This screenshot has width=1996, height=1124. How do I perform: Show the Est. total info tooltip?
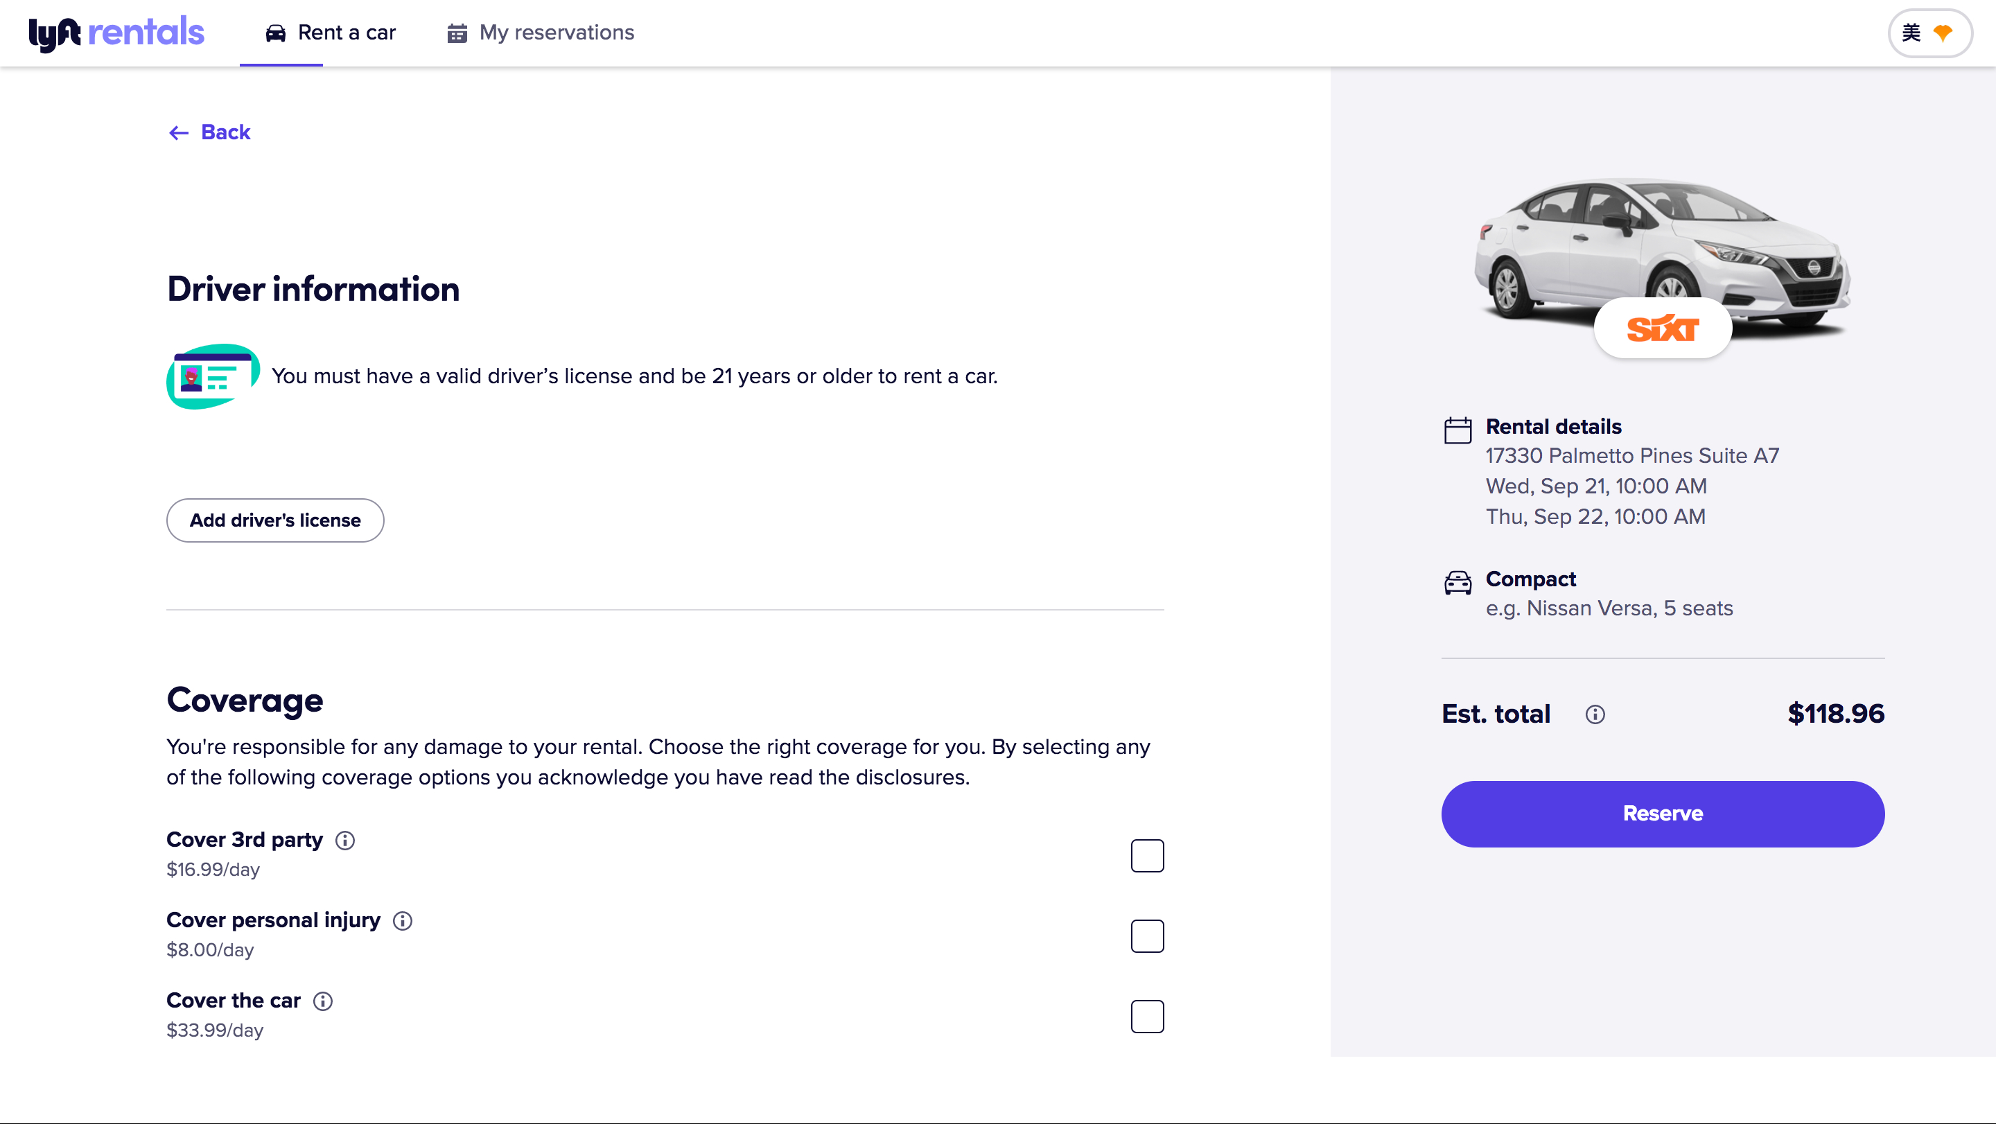pos(1595,714)
